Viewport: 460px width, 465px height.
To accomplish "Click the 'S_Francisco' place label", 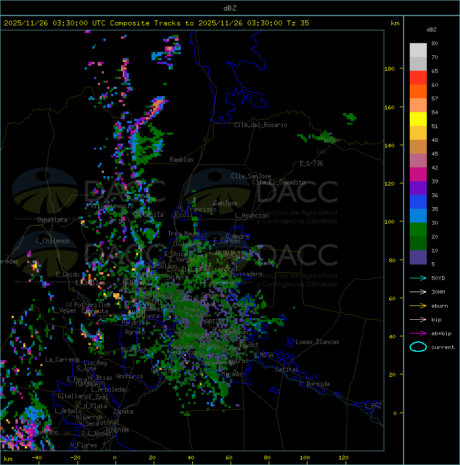I will [198, 209].
